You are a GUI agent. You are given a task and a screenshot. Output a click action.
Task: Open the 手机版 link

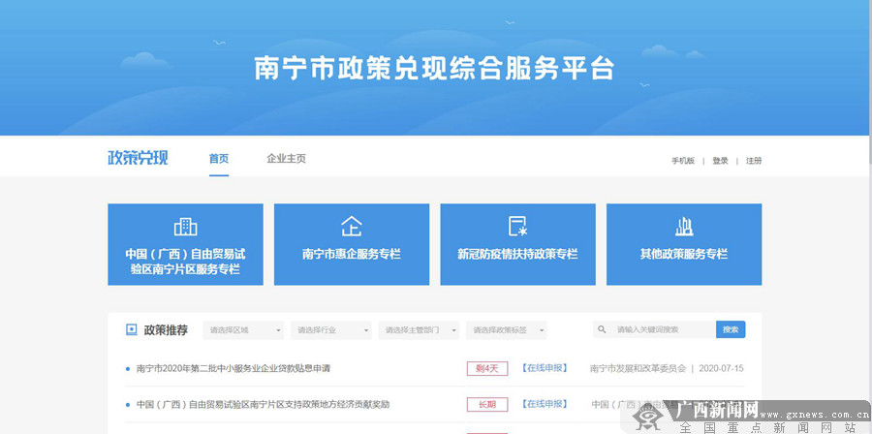pos(683,161)
